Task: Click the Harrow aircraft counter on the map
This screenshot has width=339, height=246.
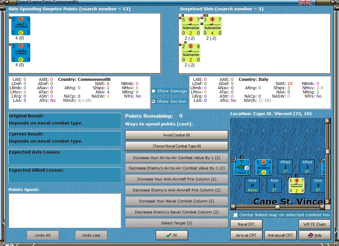Action: tap(242, 167)
